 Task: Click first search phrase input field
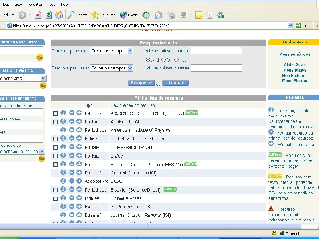[217, 50]
